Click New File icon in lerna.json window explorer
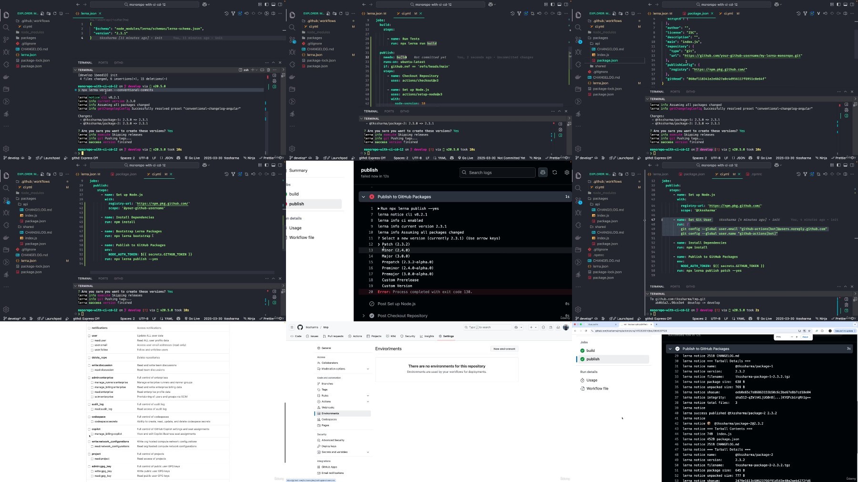858x482 pixels. pyautogui.click(x=42, y=13)
